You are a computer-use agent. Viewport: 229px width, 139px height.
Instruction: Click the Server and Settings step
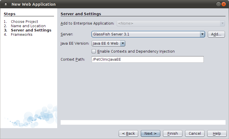tap(31, 30)
